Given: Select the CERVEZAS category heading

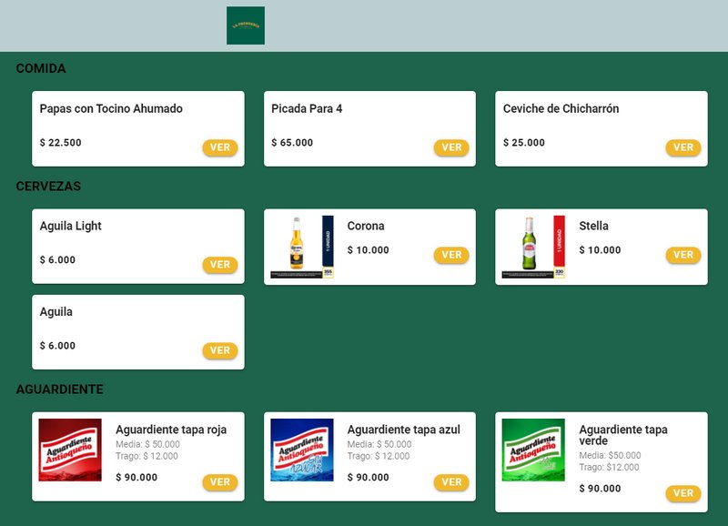Looking at the screenshot, I should click(x=48, y=187).
